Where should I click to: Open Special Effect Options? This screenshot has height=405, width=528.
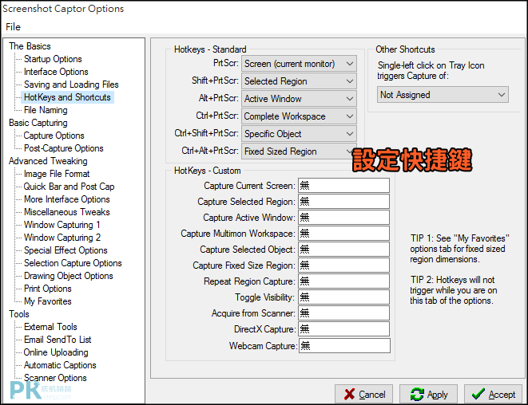pos(66,250)
